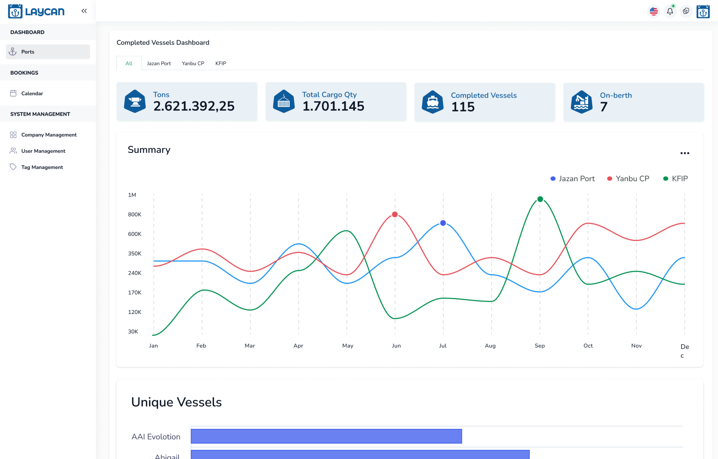This screenshot has height=459, width=718.
Task: Click the On-berth crane hexagon icon
Action: point(581,102)
